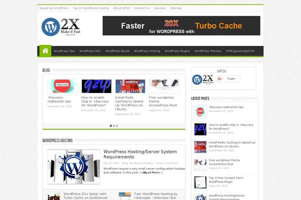The image size is (301, 200).
Task: Click the Google+ icon in WP2X widget
Action: click(x=220, y=78)
